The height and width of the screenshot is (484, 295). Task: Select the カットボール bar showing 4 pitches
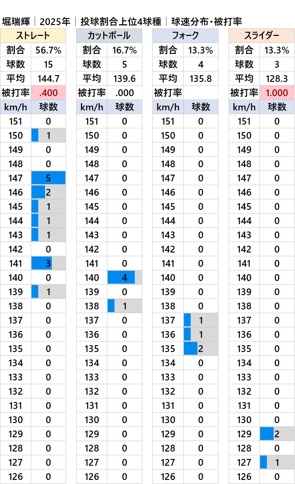[121, 278]
